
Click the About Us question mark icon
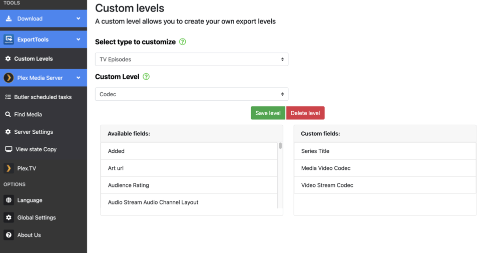coord(9,235)
